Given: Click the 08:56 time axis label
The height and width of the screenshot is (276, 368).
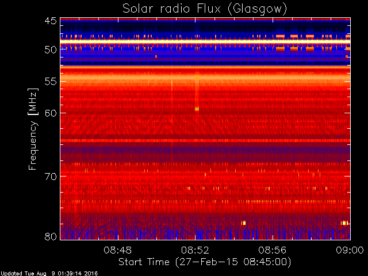Looking at the screenshot, I should [x=273, y=250].
